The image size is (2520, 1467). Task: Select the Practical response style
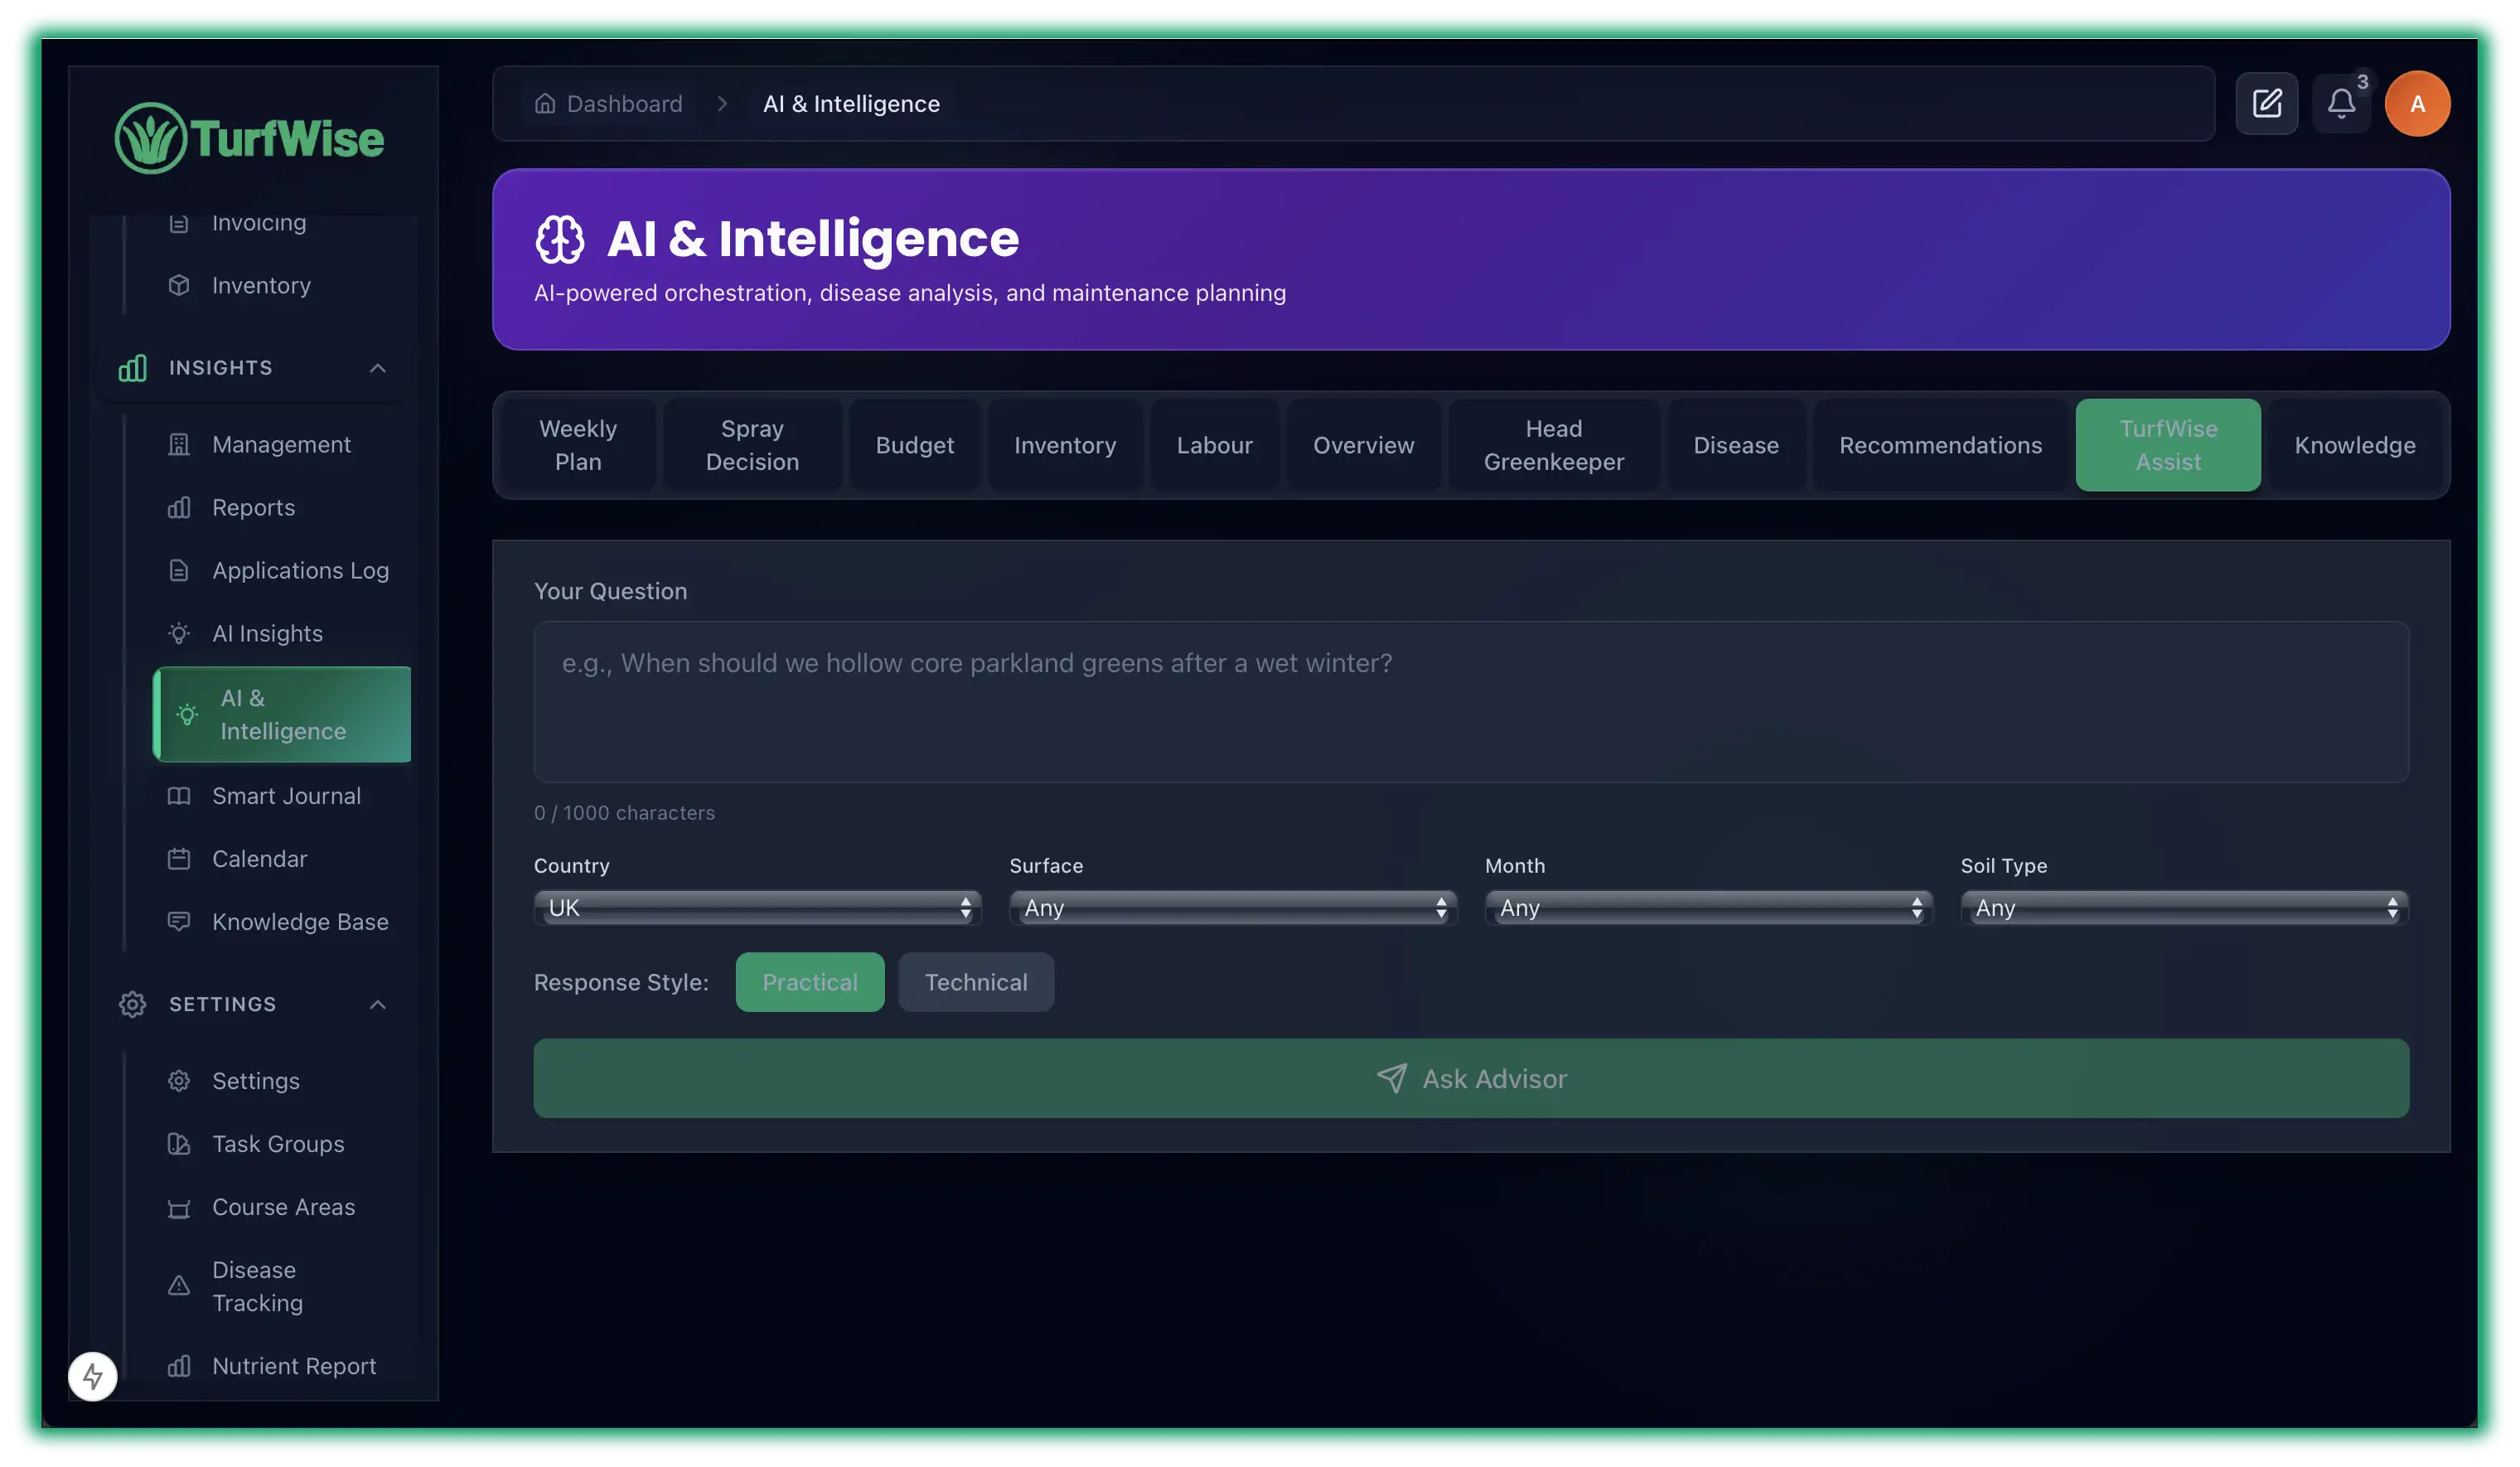point(810,982)
